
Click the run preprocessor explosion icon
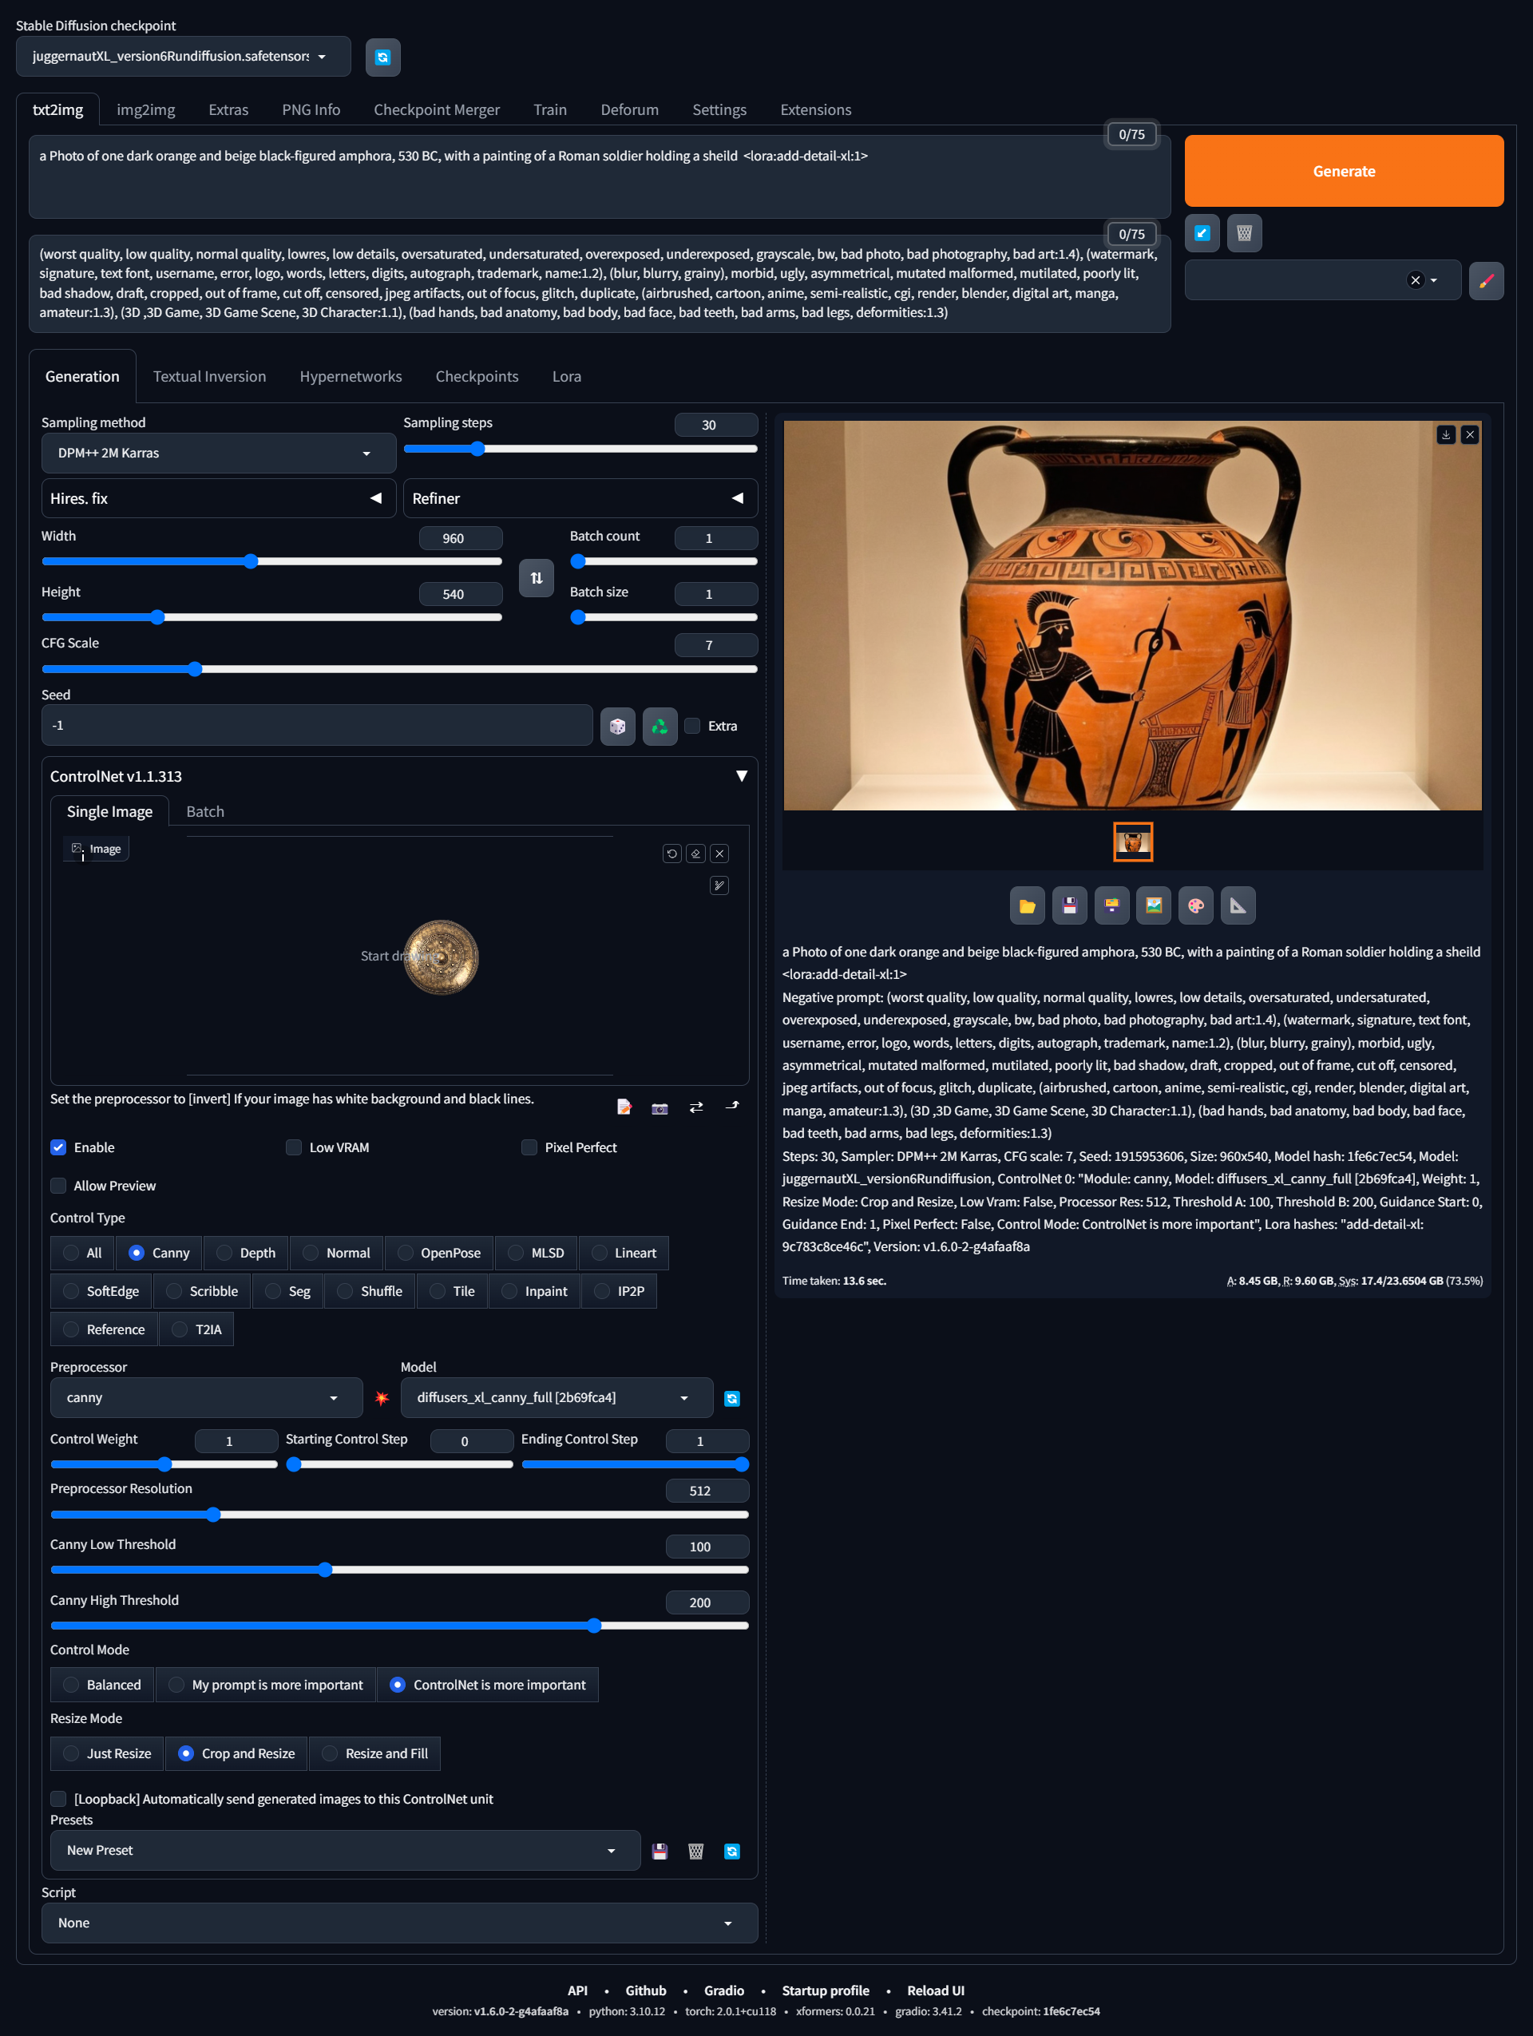[382, 1398]
